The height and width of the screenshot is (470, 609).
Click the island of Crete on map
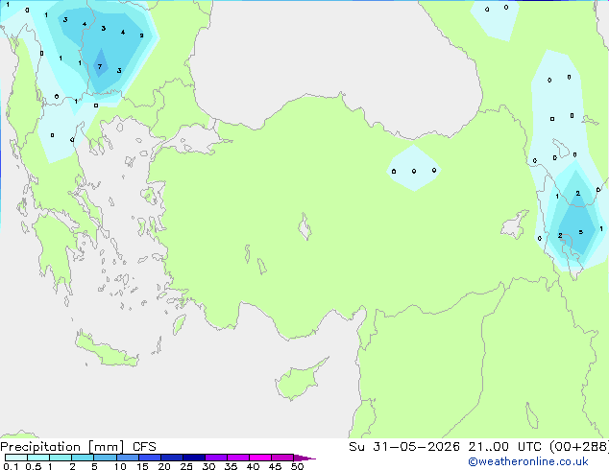tap(107, 350)
